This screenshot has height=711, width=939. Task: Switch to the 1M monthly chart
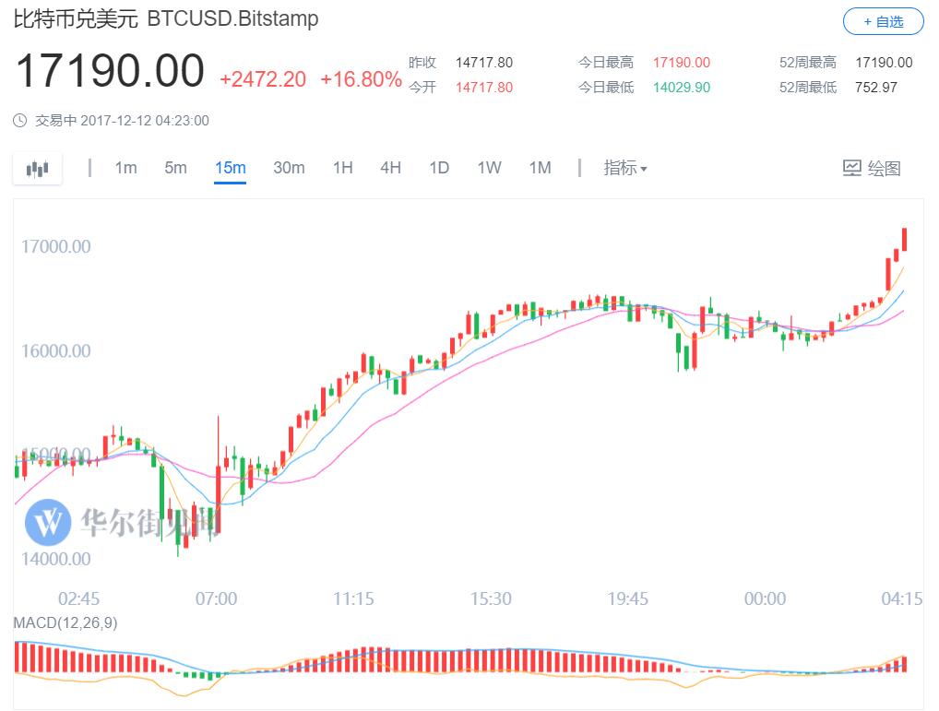point(540,168)
